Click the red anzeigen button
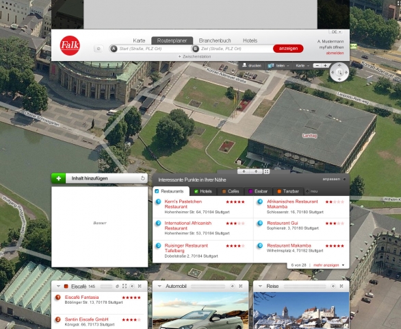 288,49
